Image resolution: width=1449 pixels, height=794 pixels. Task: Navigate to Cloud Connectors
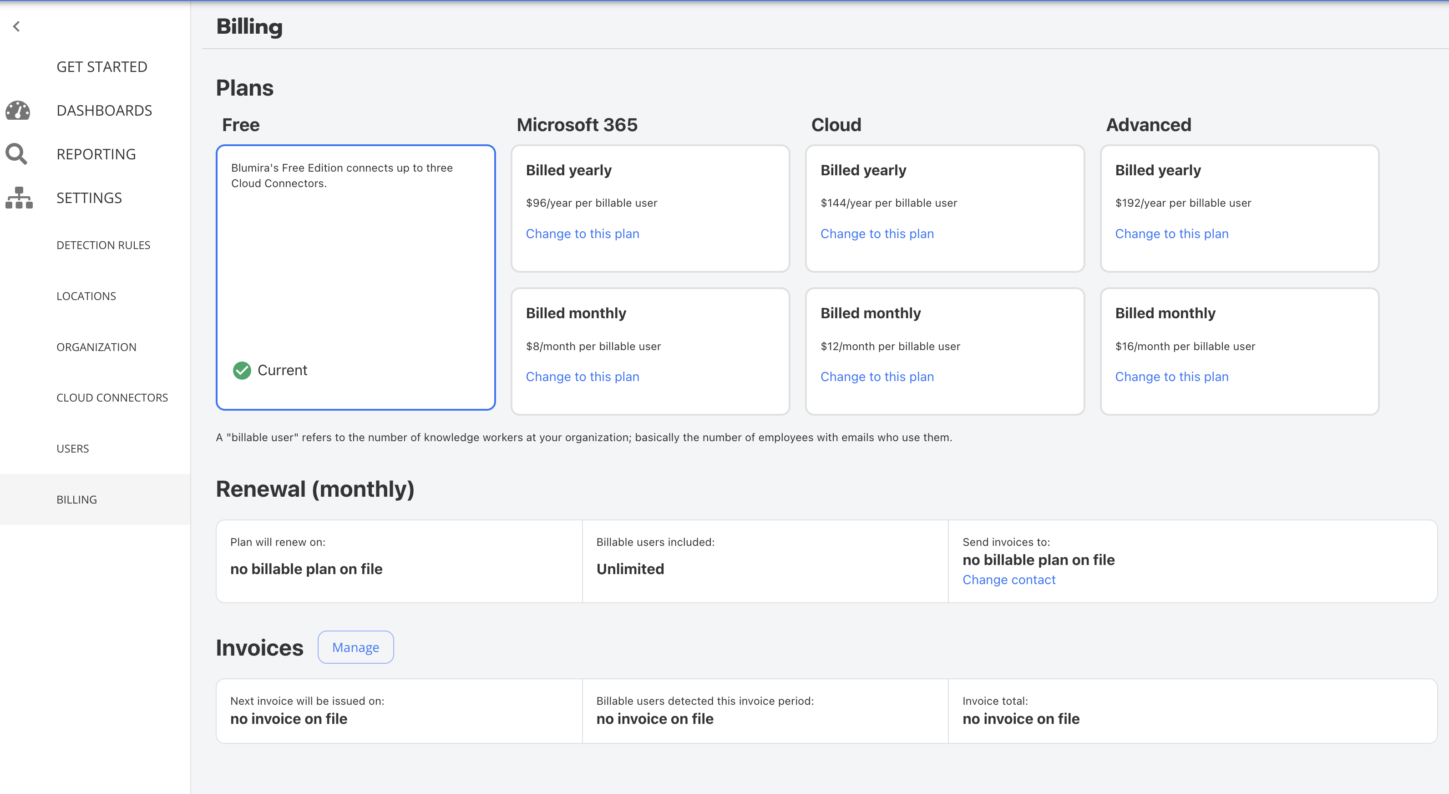click(x=112, y=398)
